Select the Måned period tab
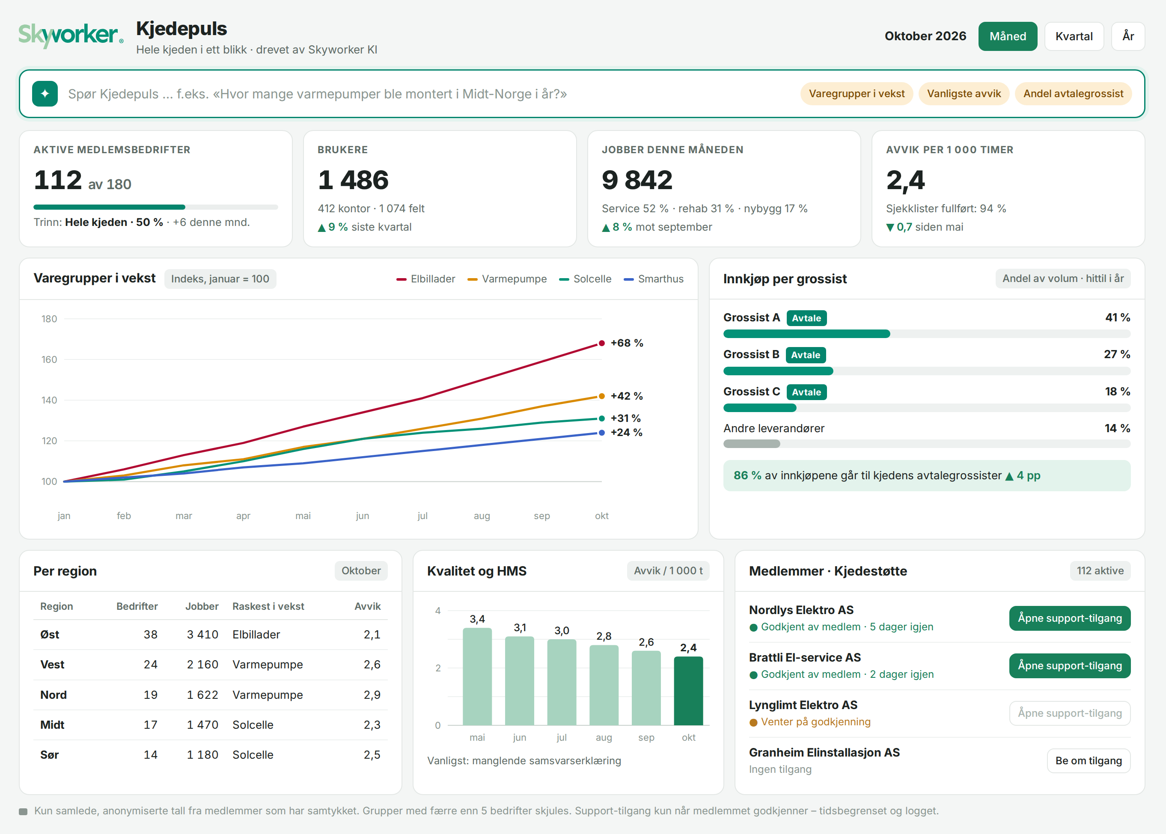Image resolution: width=1166 pixels, height=834 pixels. 1007,36
